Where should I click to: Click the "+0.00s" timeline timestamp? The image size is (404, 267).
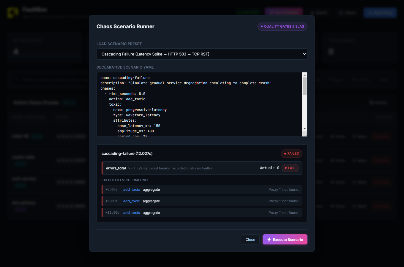coord(111,190)
